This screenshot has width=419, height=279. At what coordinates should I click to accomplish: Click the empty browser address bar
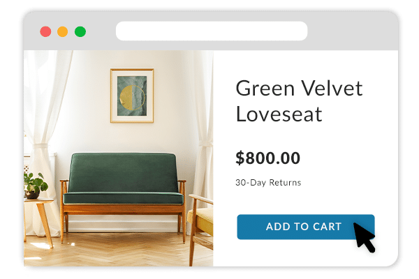tap(212, 31)
